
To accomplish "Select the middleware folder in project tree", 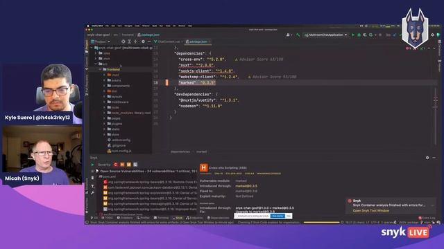I will point(118,102).
